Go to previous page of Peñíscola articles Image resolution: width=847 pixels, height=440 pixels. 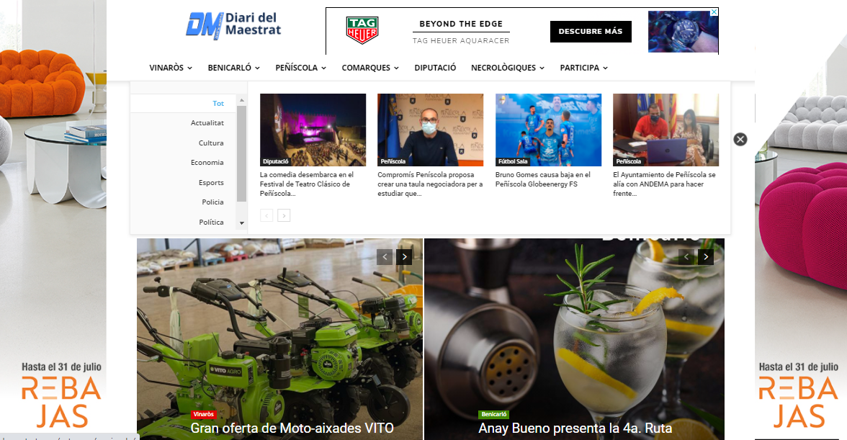266,215
